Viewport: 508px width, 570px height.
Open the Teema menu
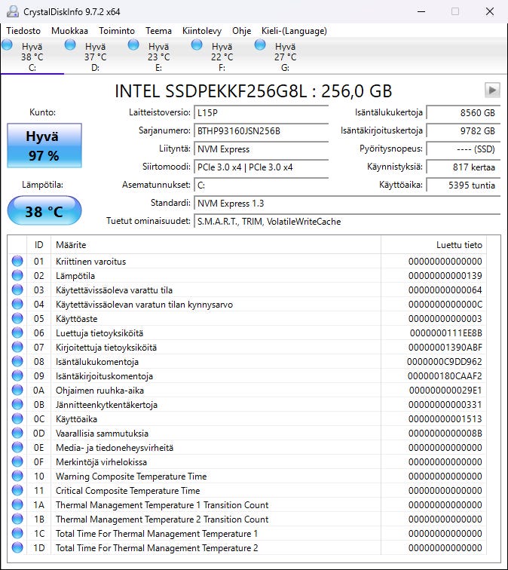click(158, 31)
